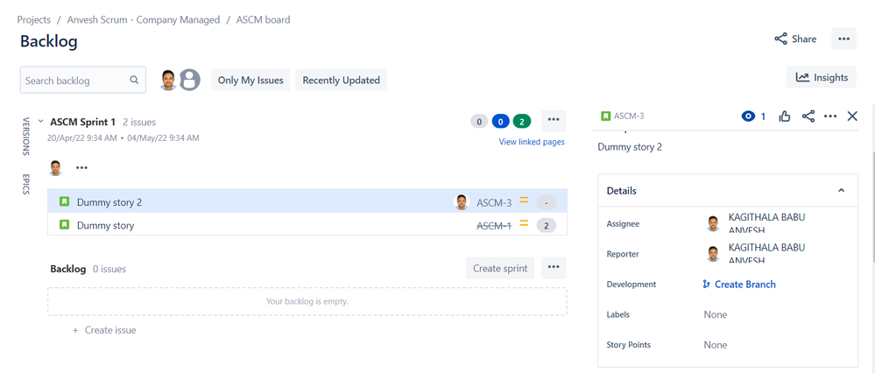The width and height of the screenshot is (875, 373).
Task: Click share icon in issue detail panel
Action: click(808, 116)
